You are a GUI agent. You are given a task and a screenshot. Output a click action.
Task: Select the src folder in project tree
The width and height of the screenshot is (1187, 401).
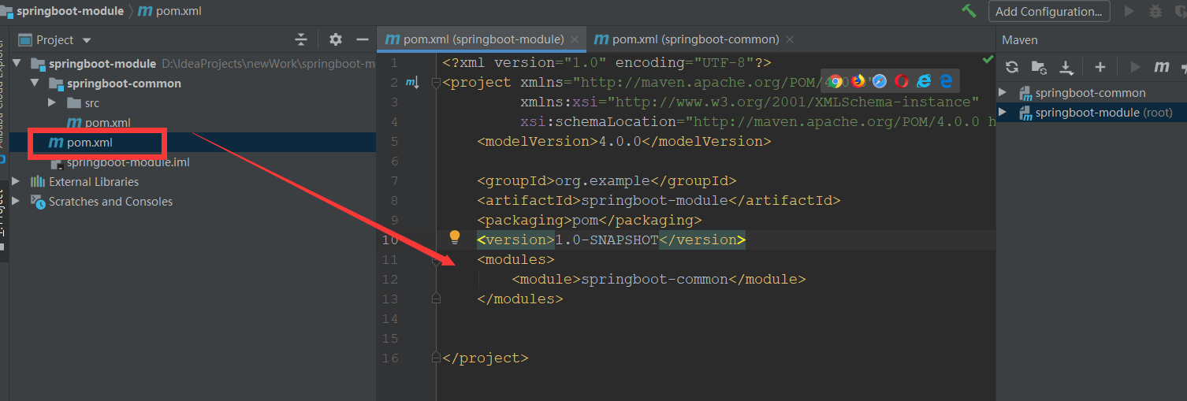[x=82, y=102]
